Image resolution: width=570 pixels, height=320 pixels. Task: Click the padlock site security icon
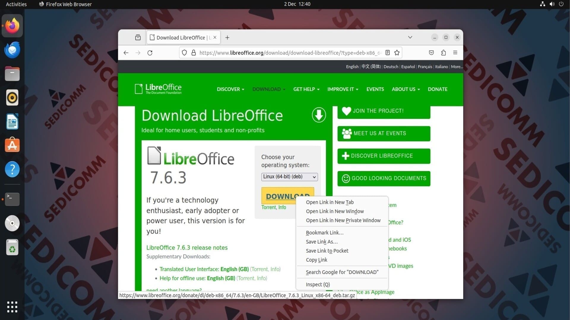[x=194, y=53]
